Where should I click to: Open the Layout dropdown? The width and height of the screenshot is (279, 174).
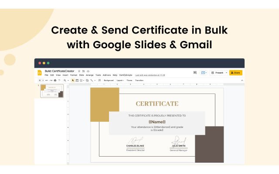tap(120, 80)
